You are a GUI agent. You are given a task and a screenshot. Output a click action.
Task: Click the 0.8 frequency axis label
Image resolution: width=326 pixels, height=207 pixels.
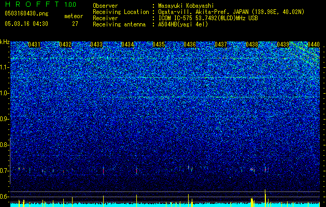(x=4, y=145)
